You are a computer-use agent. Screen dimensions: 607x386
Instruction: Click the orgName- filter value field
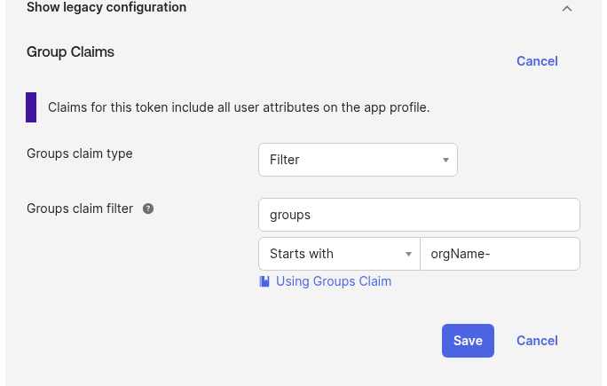coord(500,254)
